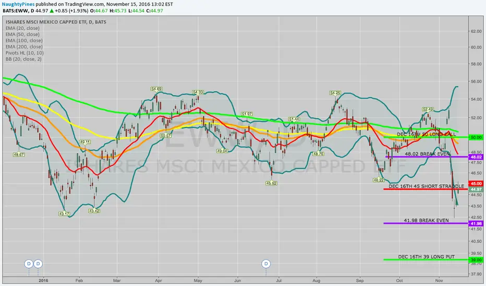Click the 49.04 pivot low label
Screen dimensions: 486x286
(222, 151)
